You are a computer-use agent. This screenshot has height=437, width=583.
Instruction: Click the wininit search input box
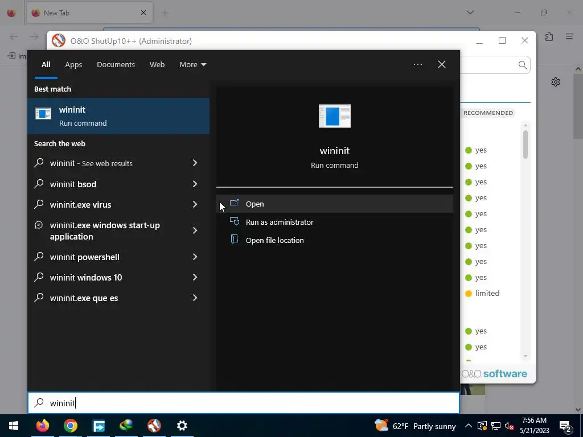(244, 403)
